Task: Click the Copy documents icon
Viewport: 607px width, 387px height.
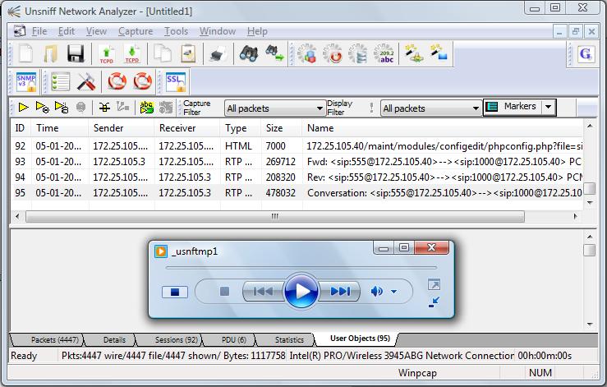Action: pyautogui.click(x=163, y=53)
